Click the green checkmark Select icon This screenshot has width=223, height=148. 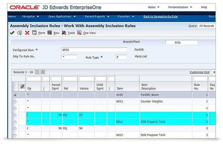[x=12, y=33]
